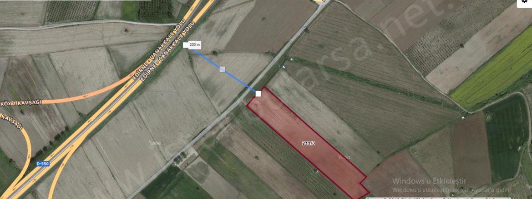Click the Yandex watermark inside the parcel

(344, 157)
